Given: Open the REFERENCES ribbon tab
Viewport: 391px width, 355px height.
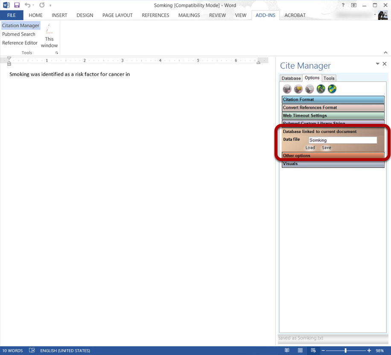Looking at the screenshot, I should click(155, 15).
